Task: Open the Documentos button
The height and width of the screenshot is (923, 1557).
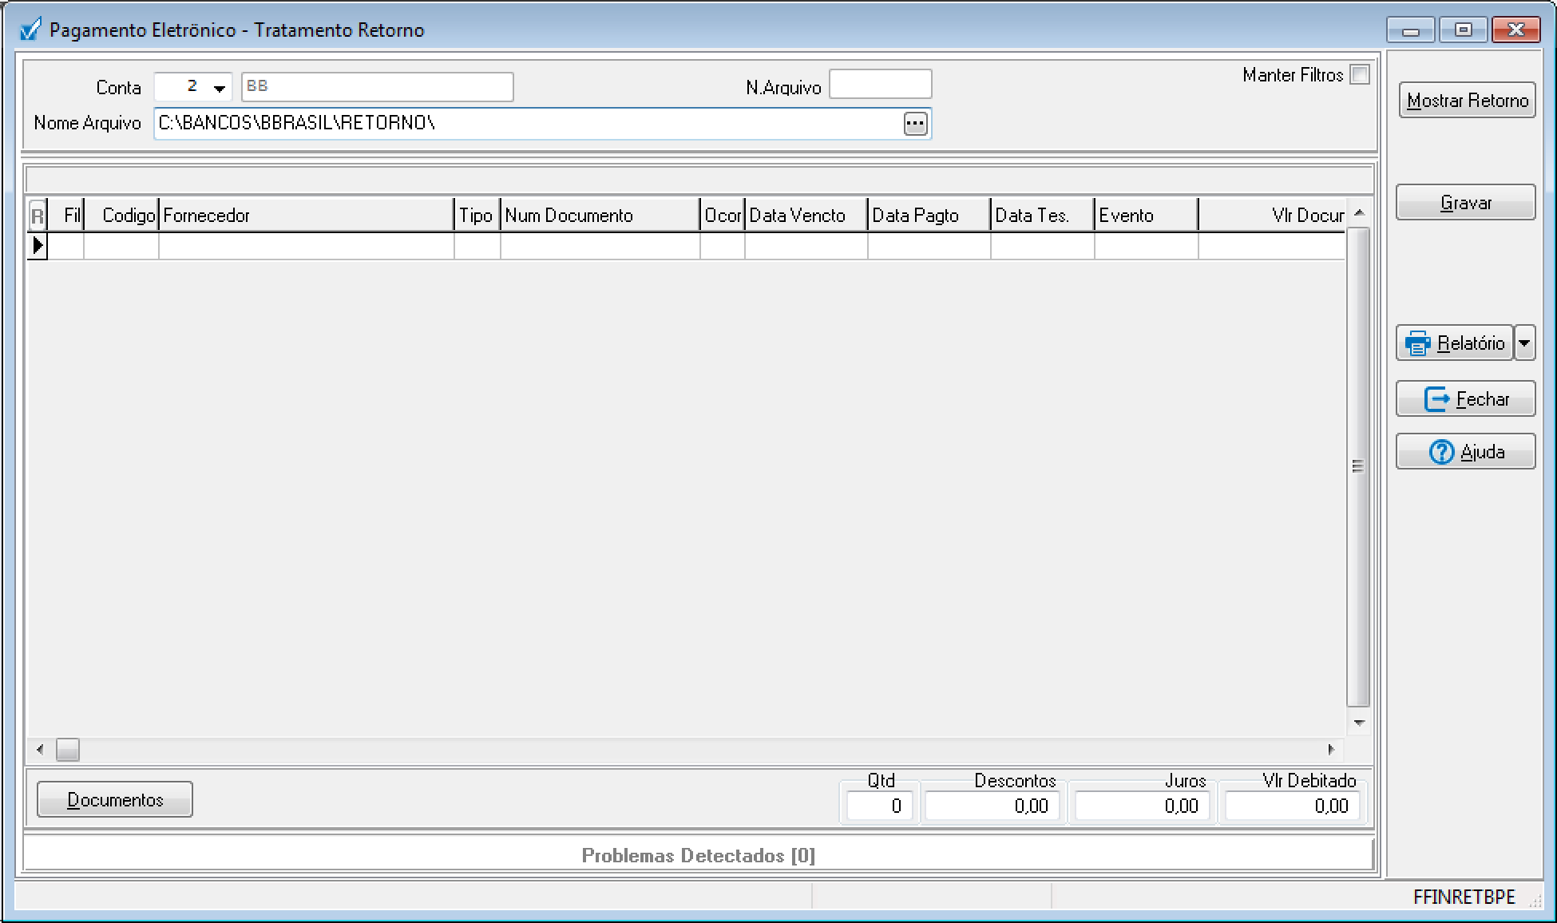Action: [115, 800]
